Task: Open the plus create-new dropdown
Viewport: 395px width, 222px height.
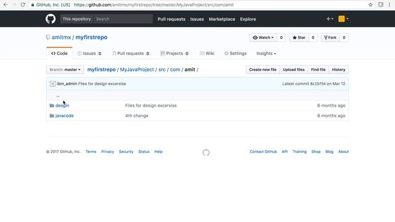Action: point(330,19)
